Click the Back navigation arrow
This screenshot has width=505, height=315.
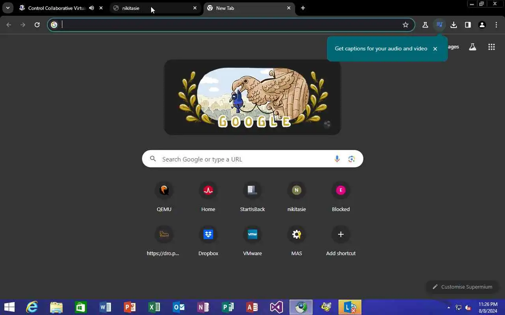[x=9, y=25]
